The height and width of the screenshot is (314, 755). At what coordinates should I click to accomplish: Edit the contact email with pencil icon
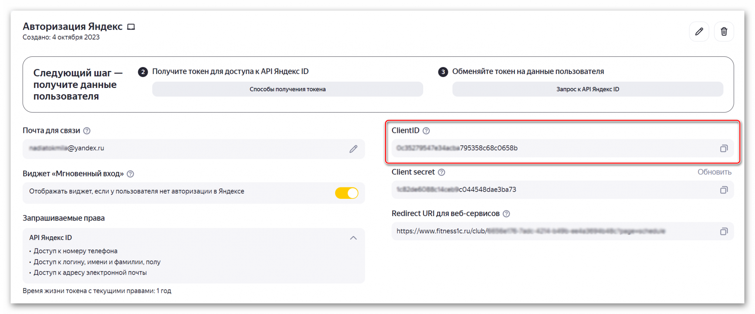click(x=353, y=149)
